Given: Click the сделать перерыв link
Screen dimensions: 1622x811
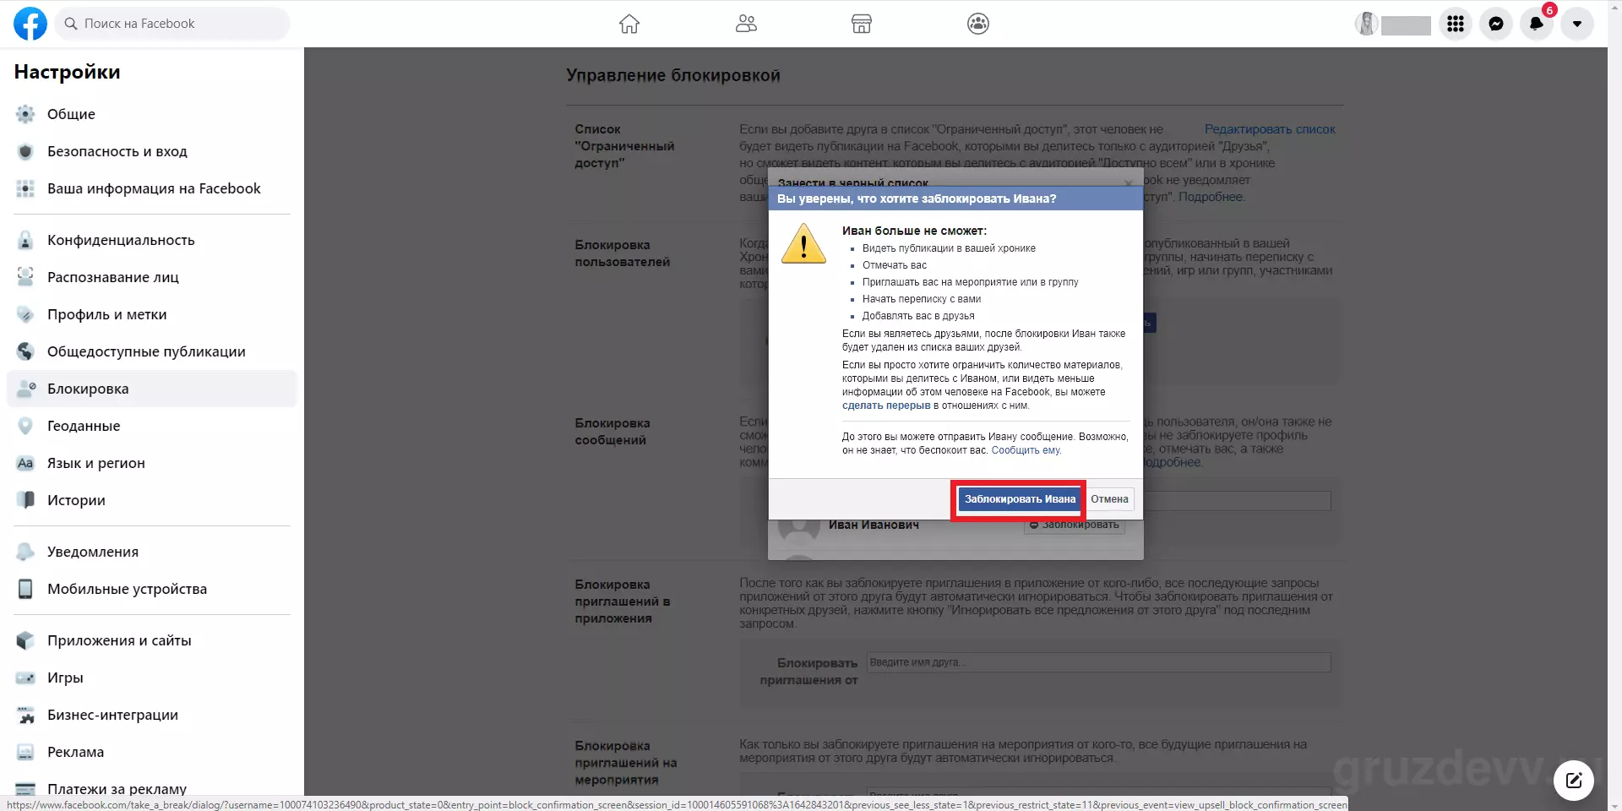Looking at the screenshot, I should point(886,405).
